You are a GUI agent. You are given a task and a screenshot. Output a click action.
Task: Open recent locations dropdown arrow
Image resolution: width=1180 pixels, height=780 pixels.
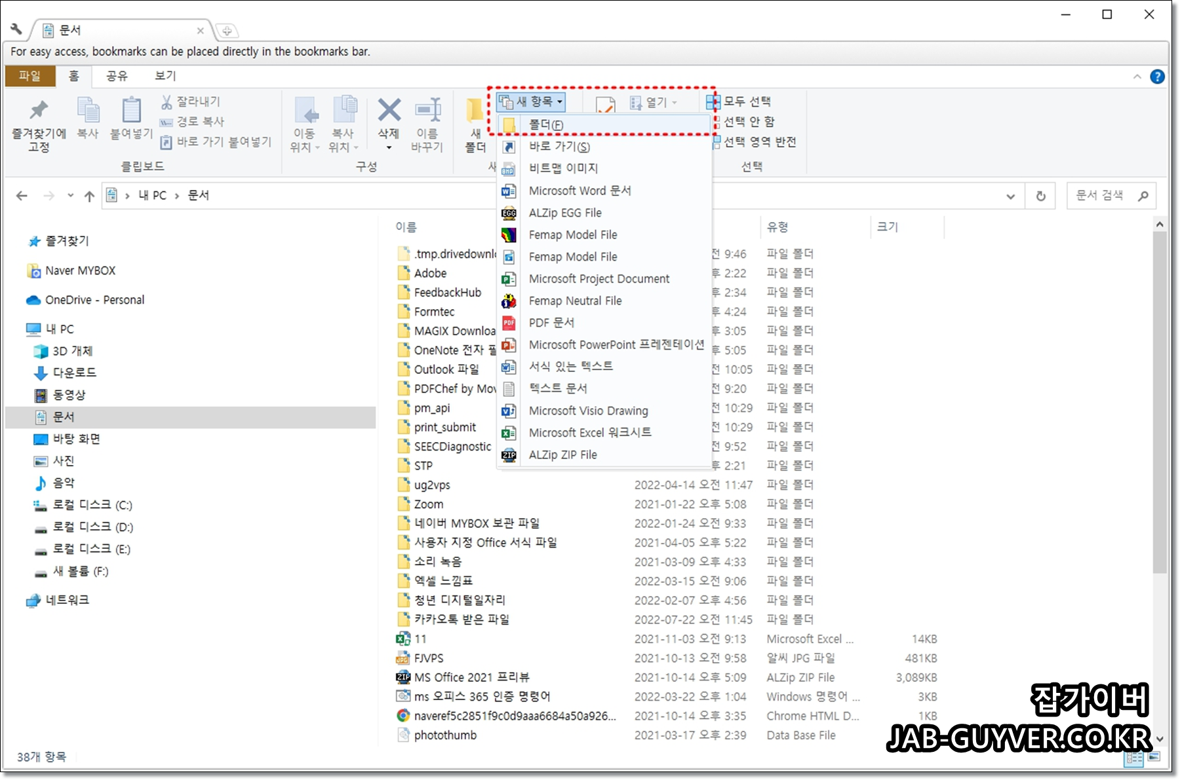pos(70,195)
